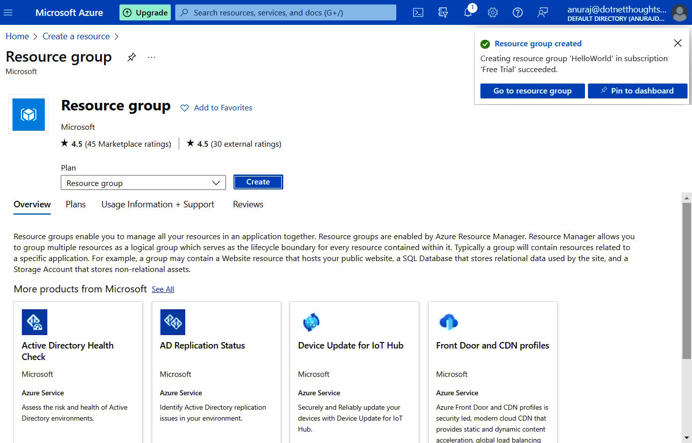Click the scrollbar down arrow
The image size is (692, 443).
coord(687,438)
